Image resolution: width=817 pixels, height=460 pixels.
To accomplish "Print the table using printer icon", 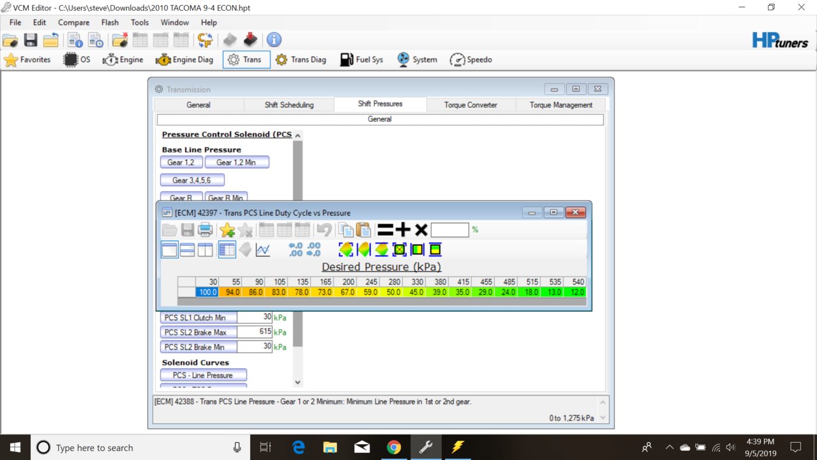I will pos(205,230).
